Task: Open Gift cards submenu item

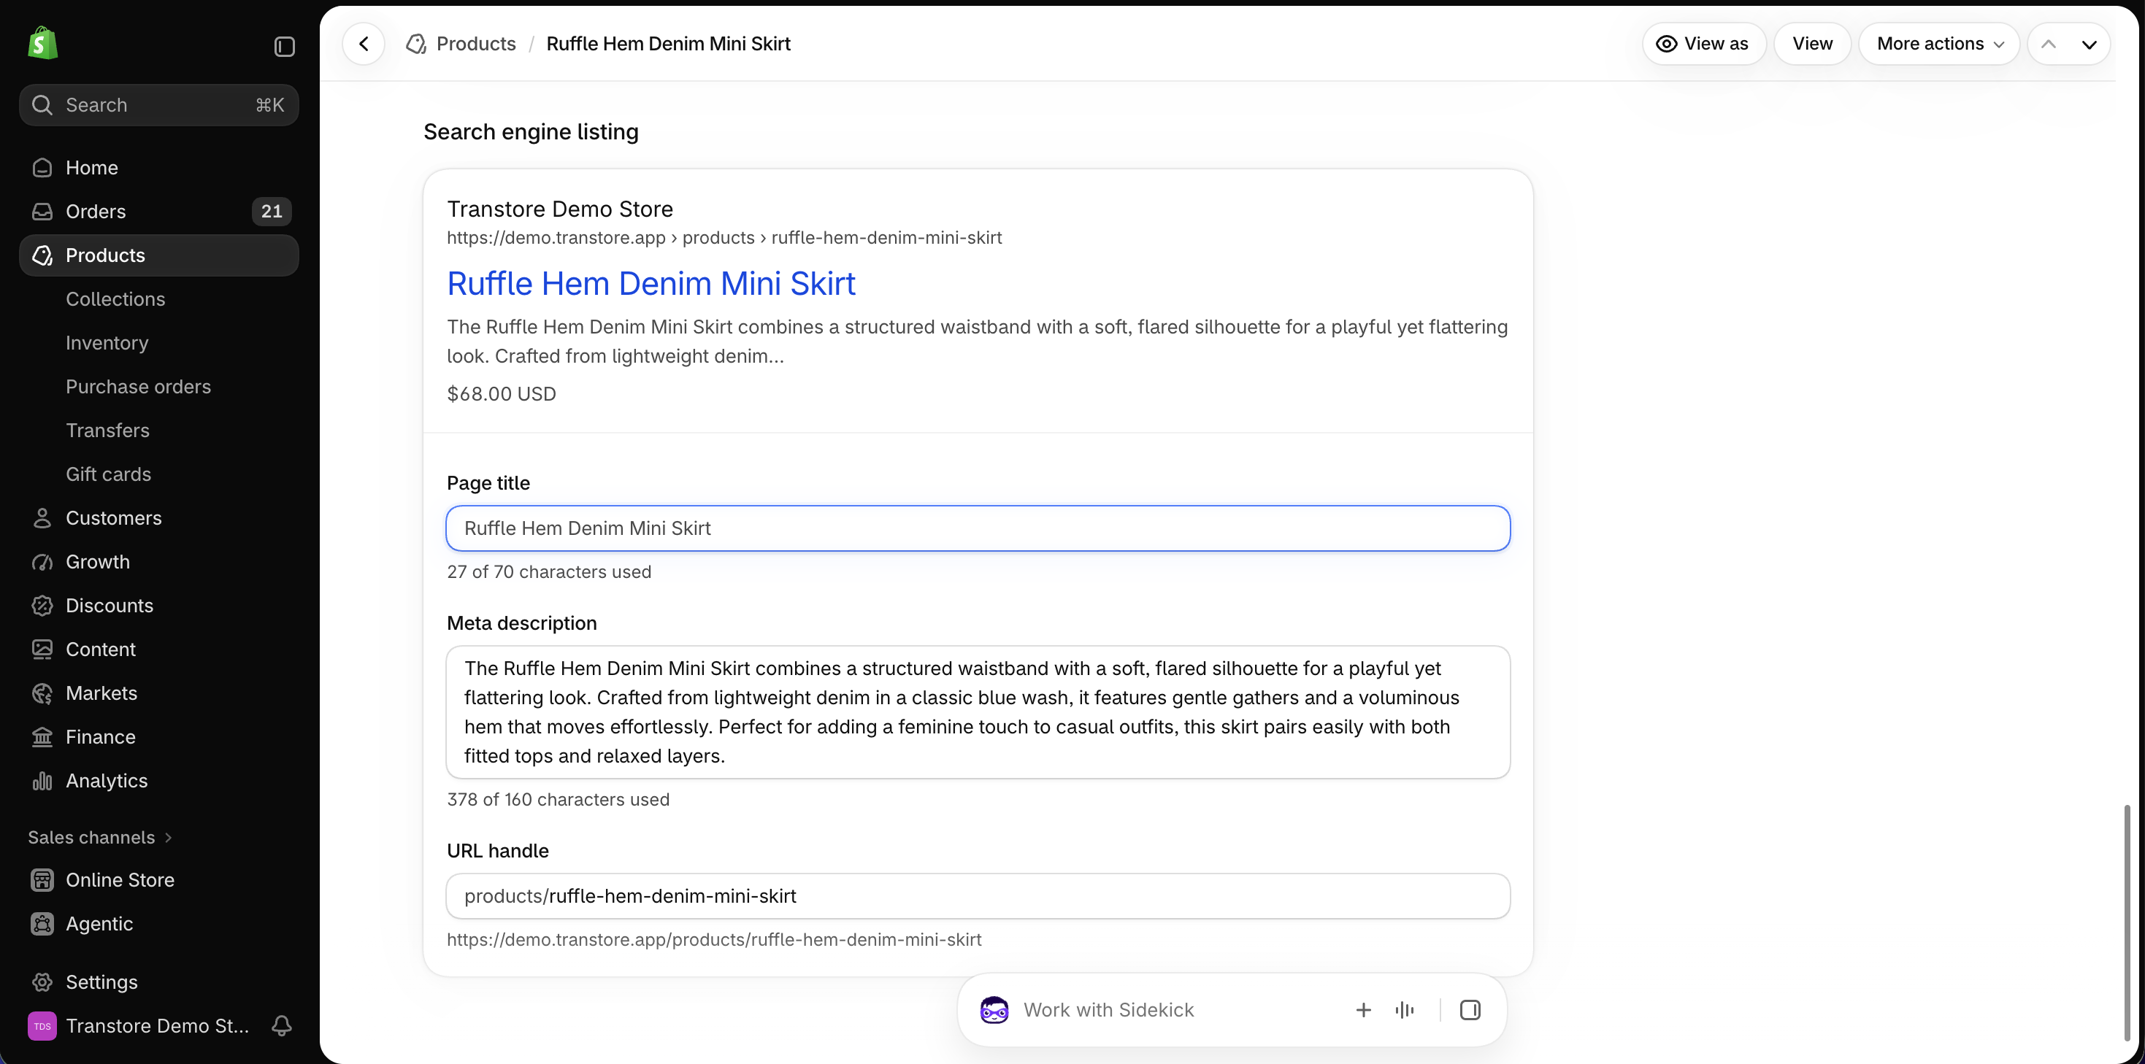Action: click(108, 474)
